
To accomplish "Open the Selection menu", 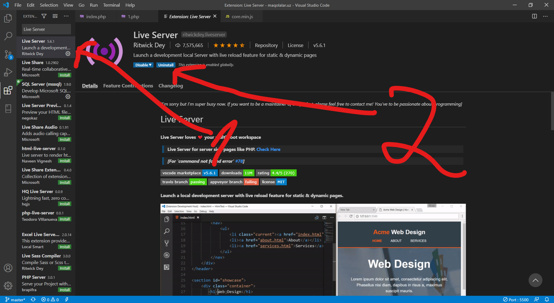I will pos(49,5).
